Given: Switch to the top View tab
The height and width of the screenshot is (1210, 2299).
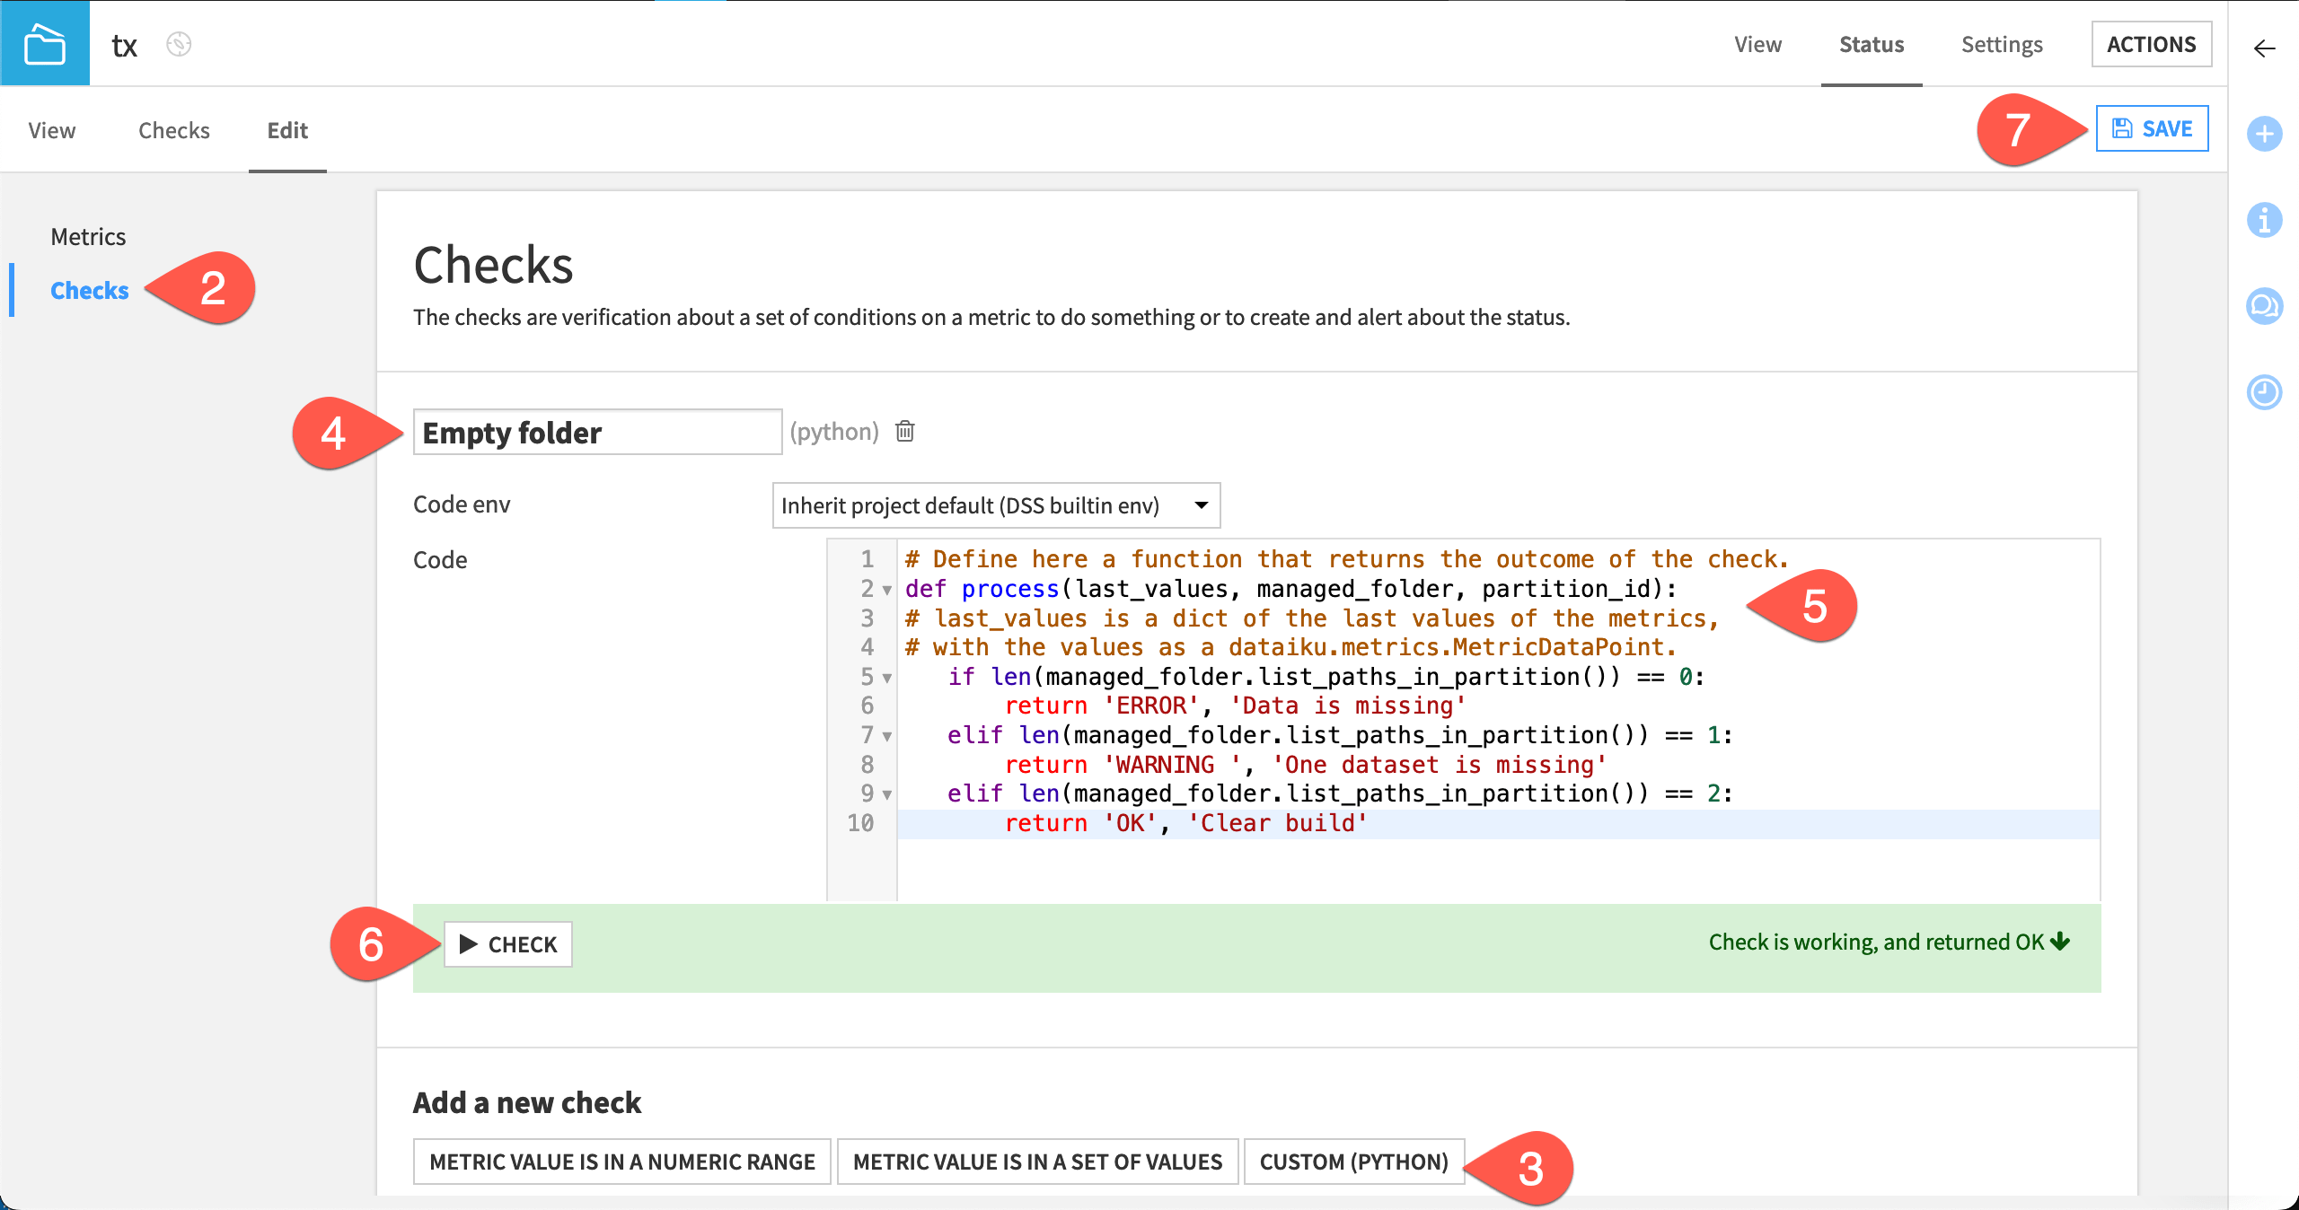Looking at the screenshot, I should point(1757,44).
